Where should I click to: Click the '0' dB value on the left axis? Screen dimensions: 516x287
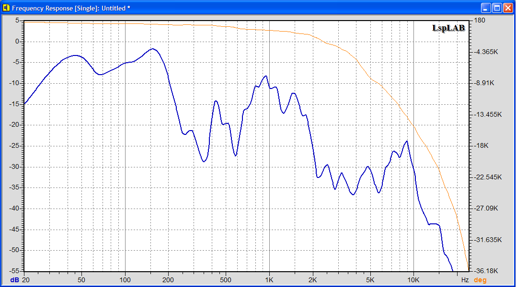[x=17, y=41]
